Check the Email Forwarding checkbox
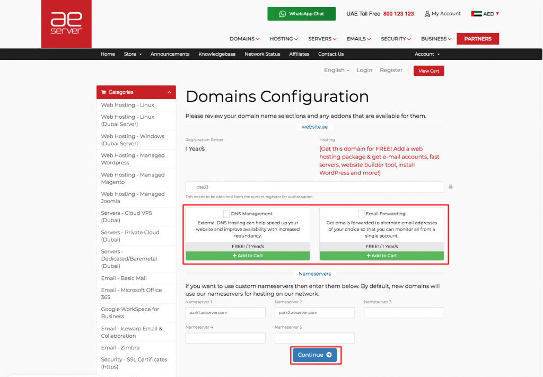The image size is (543, 377). tap(361, 213)
